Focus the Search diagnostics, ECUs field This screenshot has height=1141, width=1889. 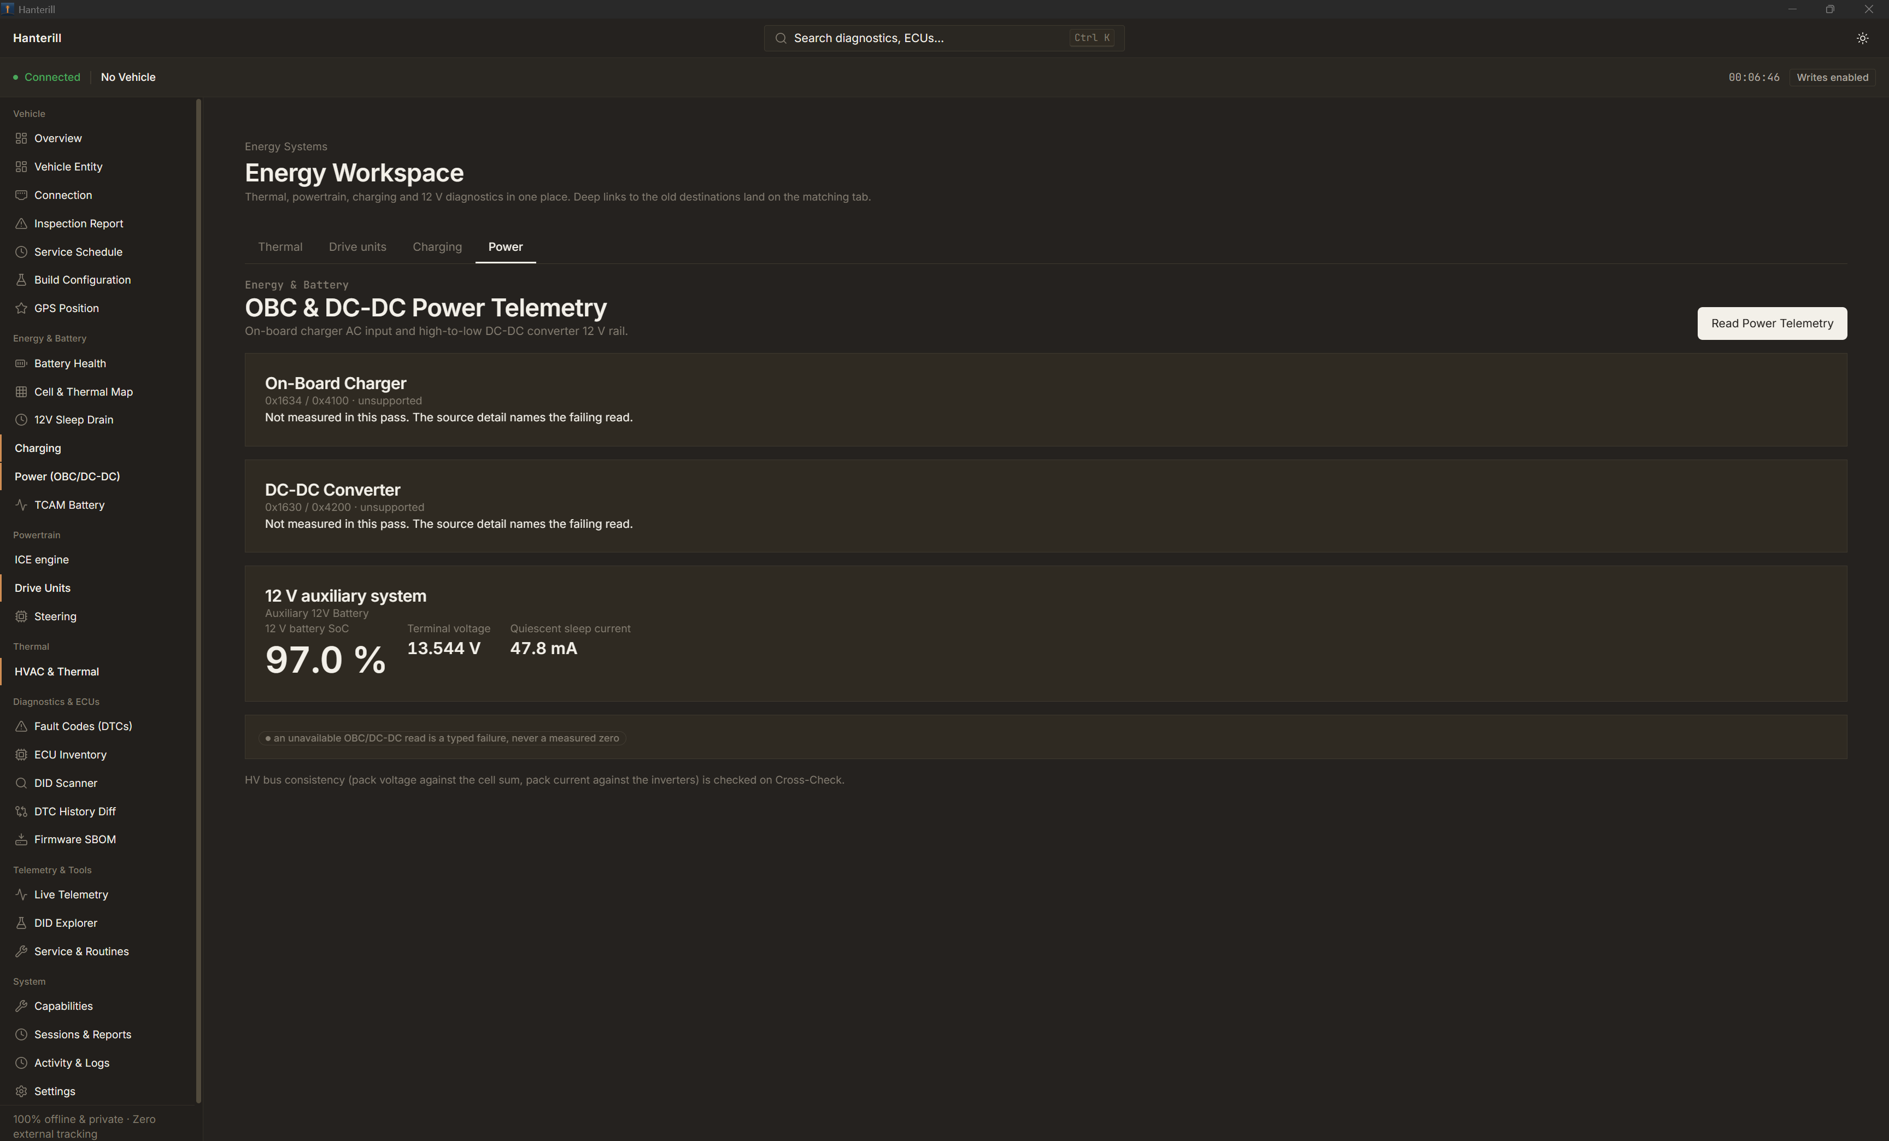(x=944, y=38)
